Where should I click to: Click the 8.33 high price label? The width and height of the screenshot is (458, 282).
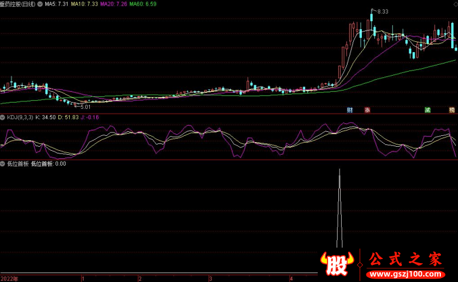pos(382,11)
